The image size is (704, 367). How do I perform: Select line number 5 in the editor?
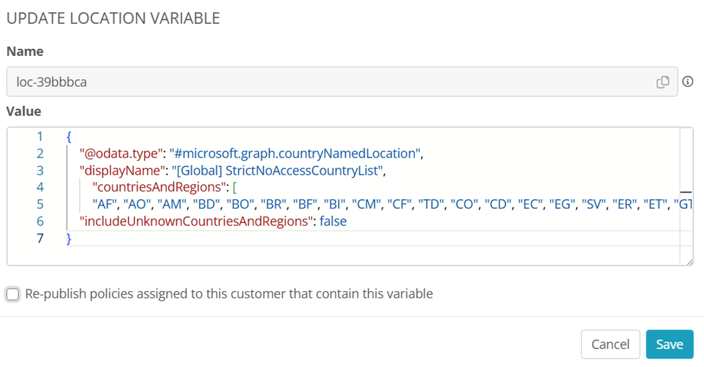point(40,204)
